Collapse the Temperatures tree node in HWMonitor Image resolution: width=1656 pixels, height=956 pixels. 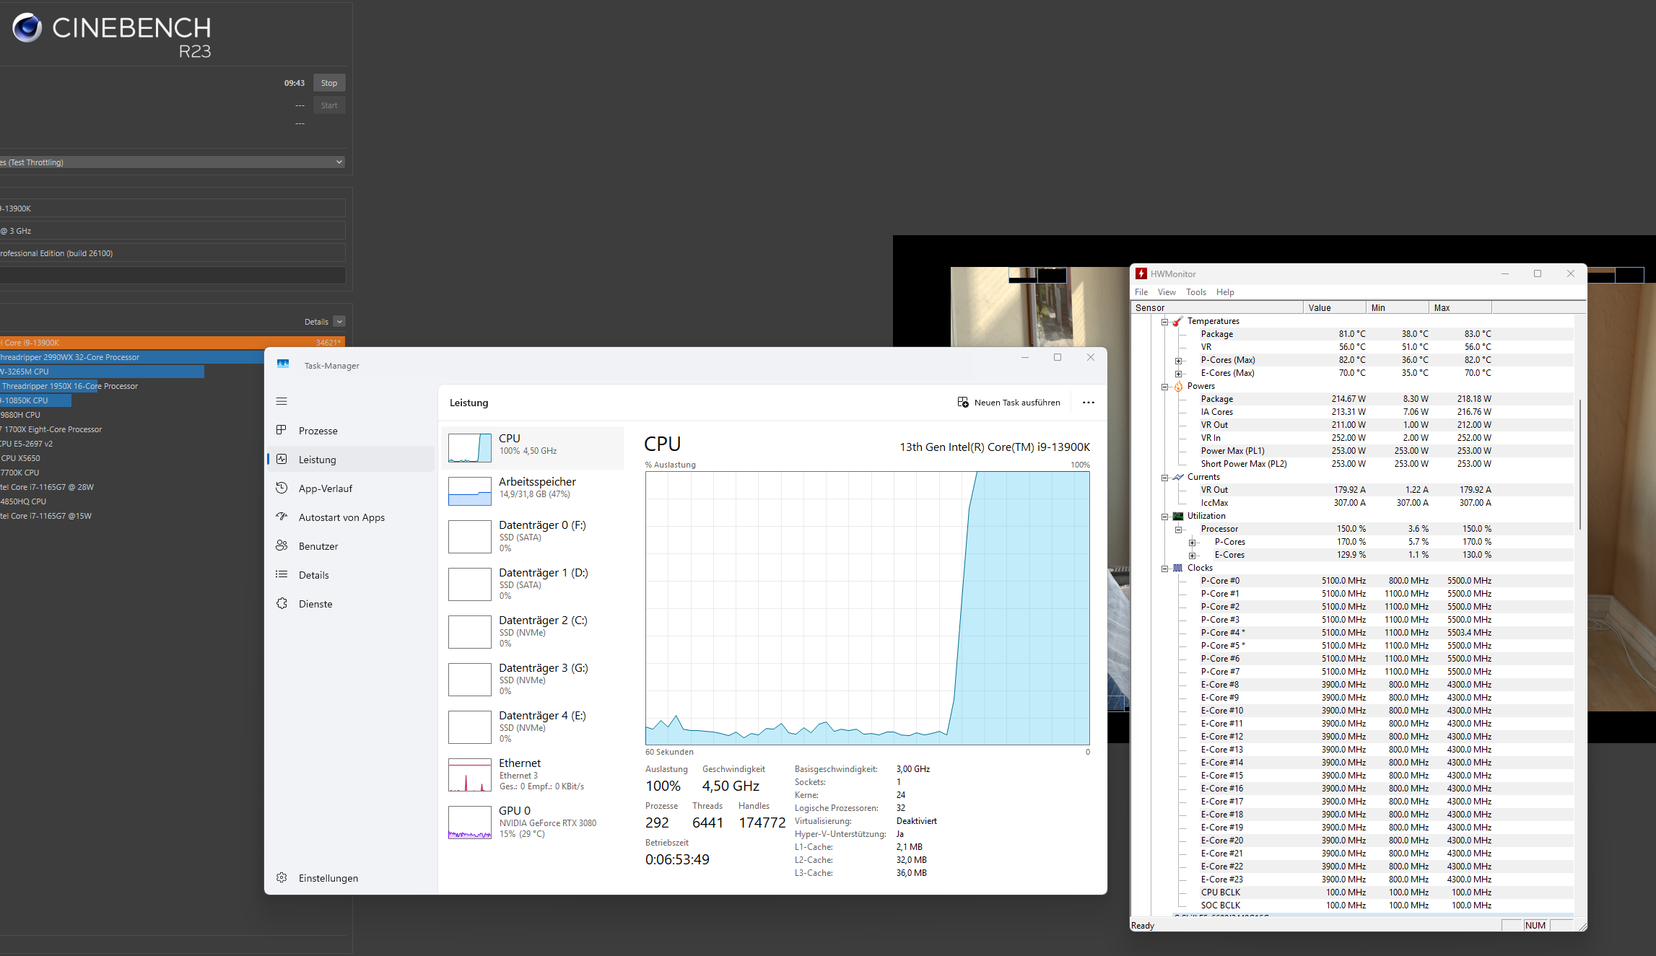(1164, 322)
